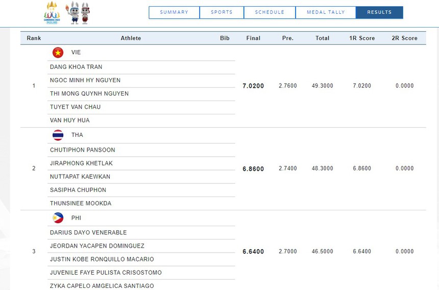Image resolution: width=439 pixels, height=290 pixels.
Task: Click the Cambodia 2023 games logo
Action: (x=52, y=13)
